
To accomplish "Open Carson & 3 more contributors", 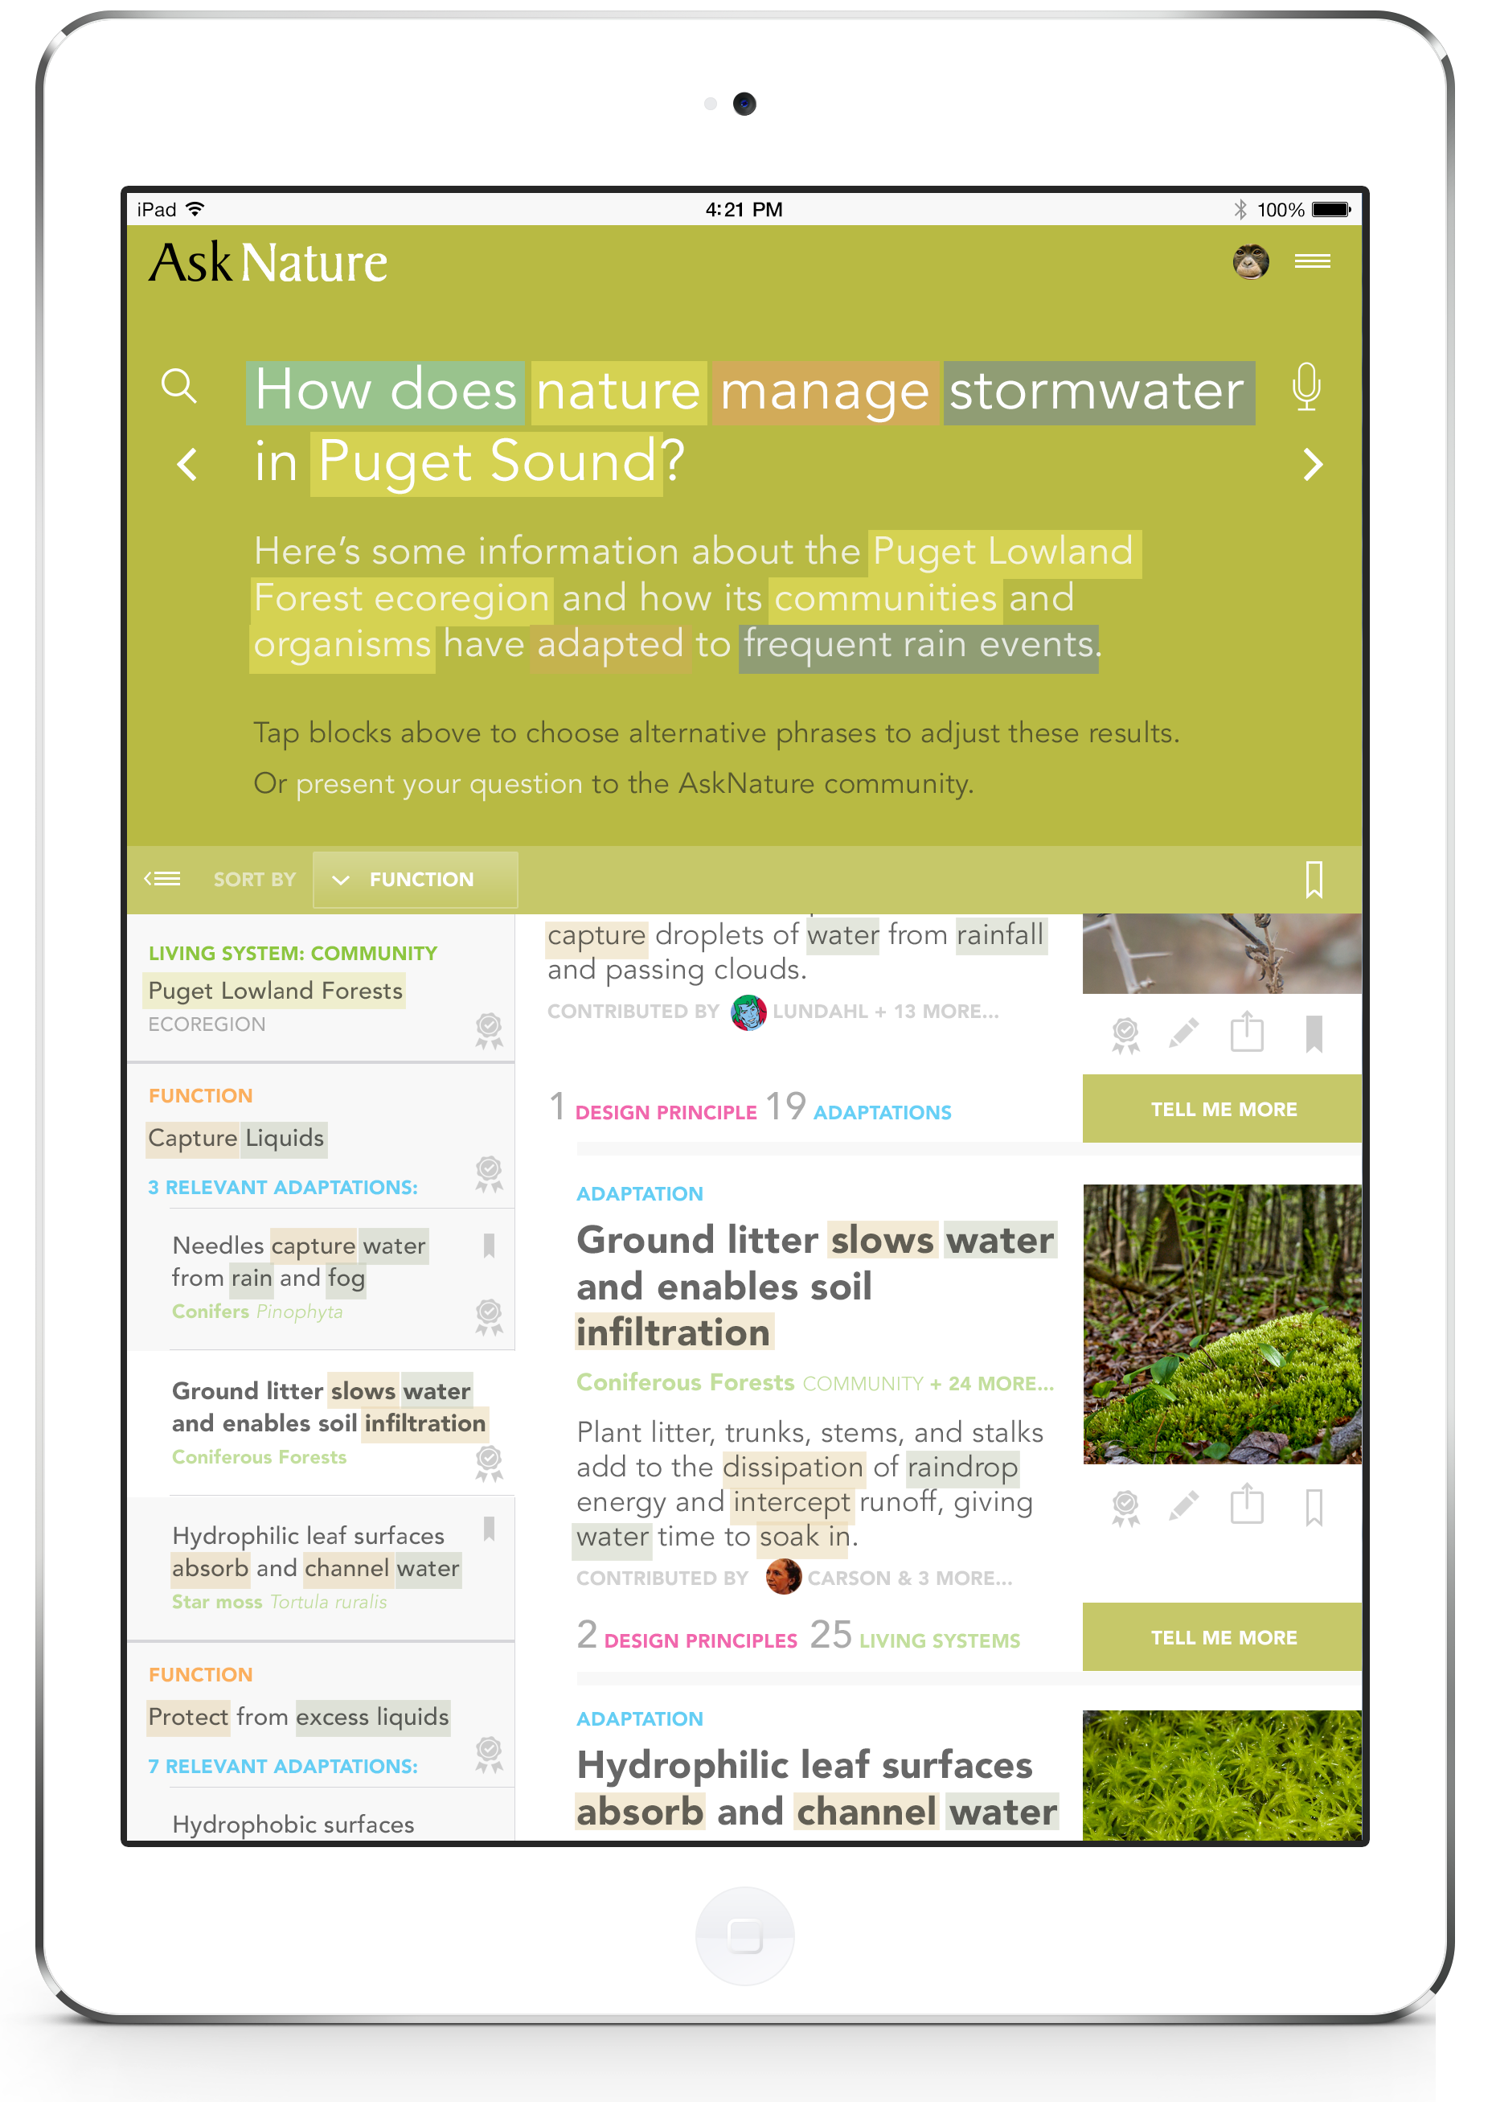I will pyautogui.click(x=909, y=1579).
